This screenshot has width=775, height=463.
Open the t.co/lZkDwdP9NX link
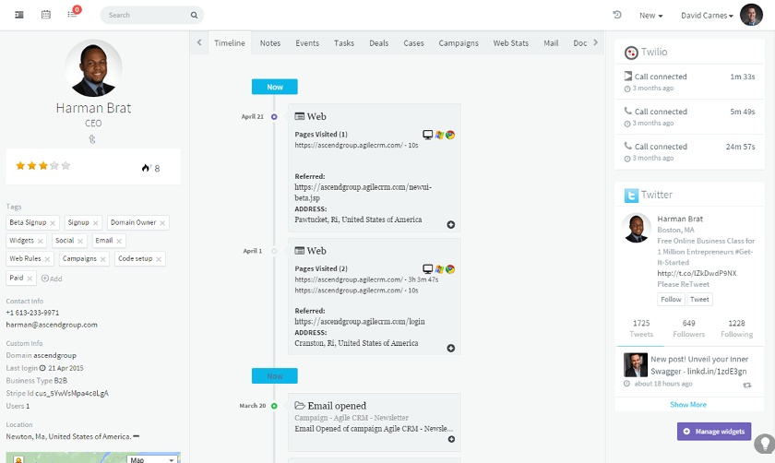pyautogui.click(x=697, y=273)
